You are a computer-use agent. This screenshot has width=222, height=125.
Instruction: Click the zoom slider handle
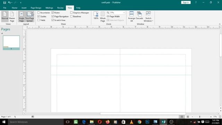(x=200, y=117)
